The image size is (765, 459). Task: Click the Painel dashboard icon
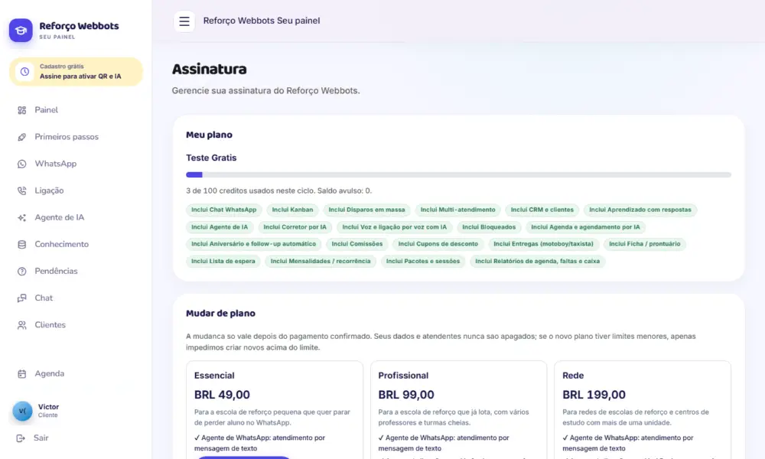[x=22, y=110]
